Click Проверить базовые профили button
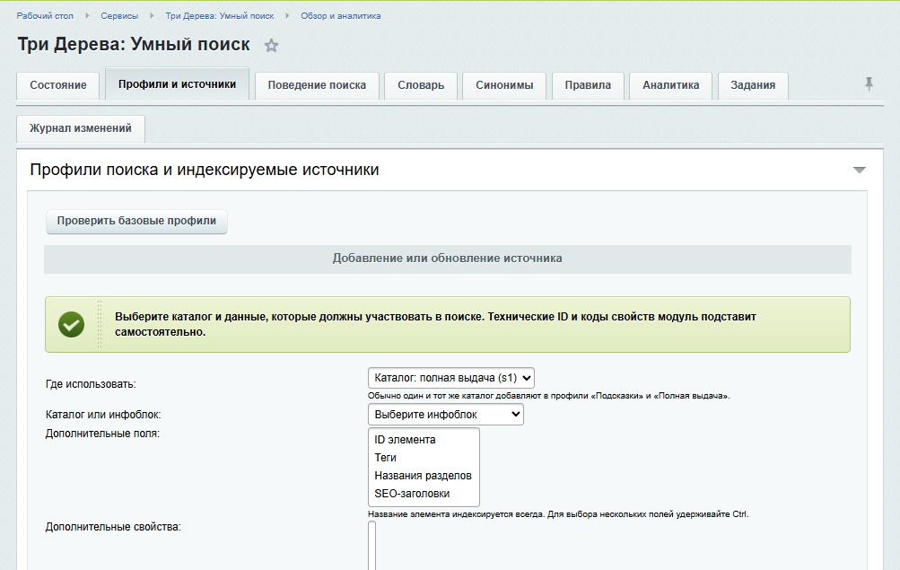This screenshot has width=900, height=570. tap(136, 221)
